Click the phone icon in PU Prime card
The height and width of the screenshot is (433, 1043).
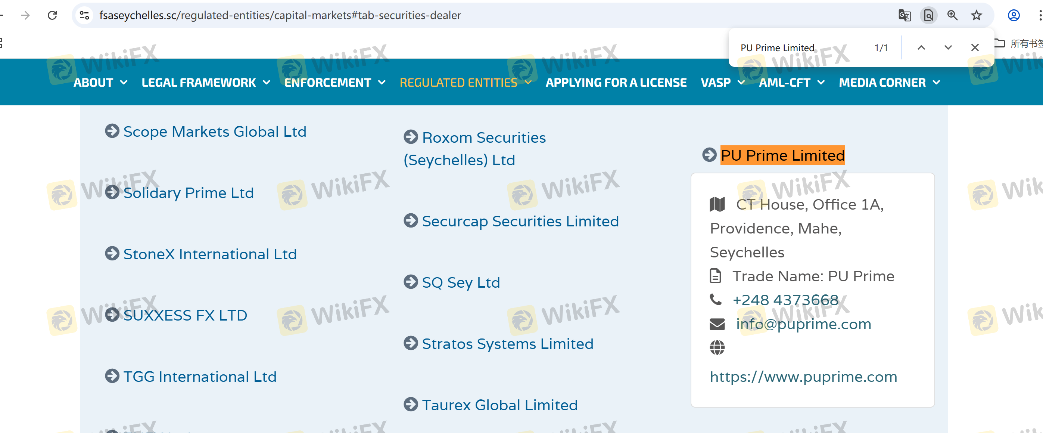tap(716, 300)
